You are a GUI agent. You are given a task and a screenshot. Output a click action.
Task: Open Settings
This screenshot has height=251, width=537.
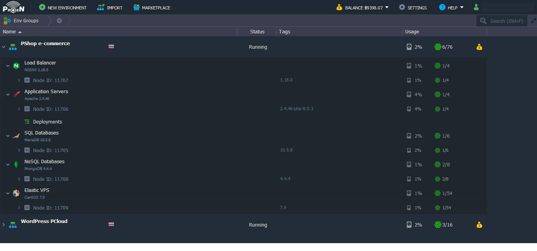click(x=413, y=7)
